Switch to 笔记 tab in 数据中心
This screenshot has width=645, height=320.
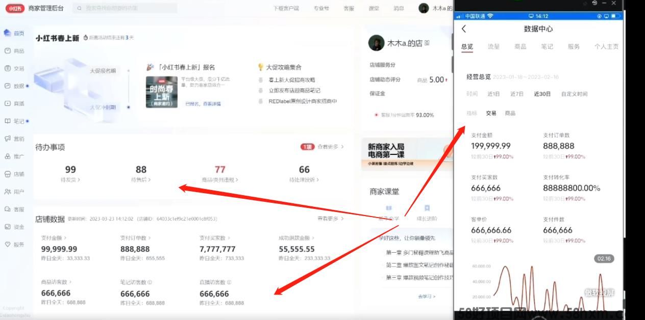[547, 46]
